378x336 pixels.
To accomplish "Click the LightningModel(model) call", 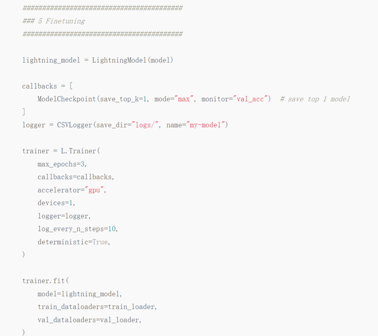I will point(133,60).
